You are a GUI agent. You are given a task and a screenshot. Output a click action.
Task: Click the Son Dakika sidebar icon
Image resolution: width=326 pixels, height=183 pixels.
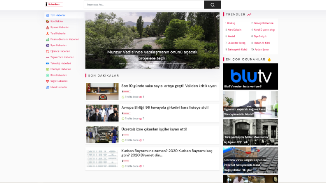(x=47, y=21)
